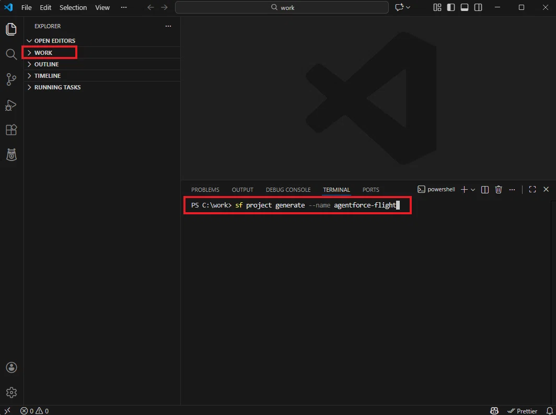Switch to the Output tab
This screenshot has height=415, width=556.
[242, 190]
